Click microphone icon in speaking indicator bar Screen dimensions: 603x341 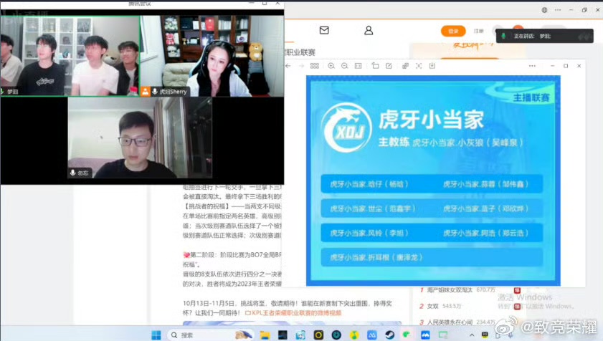tap(503, 36)
